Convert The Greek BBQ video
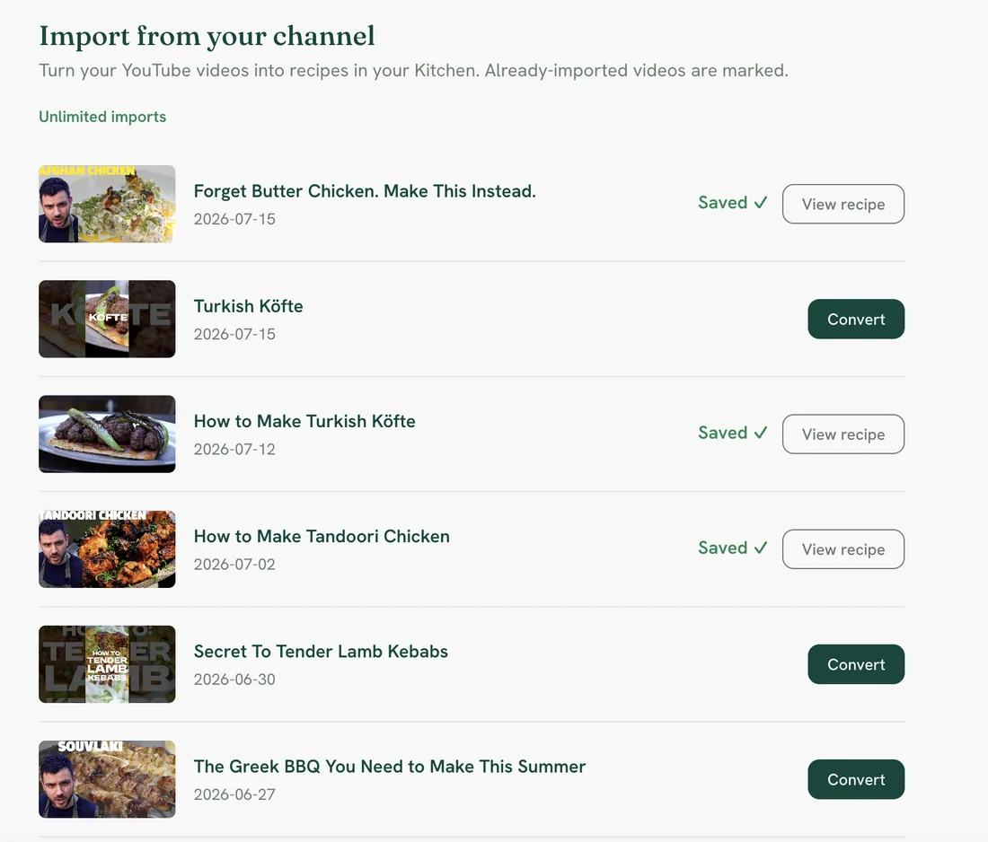This screenshot has width=988, height=842. (x=856, y=780)
